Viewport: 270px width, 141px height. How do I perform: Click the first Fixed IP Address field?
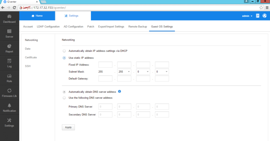(x=105, y=65)
